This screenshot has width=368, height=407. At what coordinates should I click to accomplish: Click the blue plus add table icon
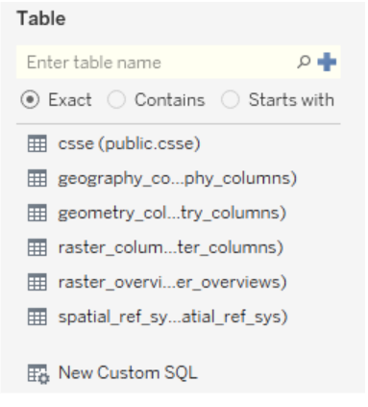click(x=327, y=62)
